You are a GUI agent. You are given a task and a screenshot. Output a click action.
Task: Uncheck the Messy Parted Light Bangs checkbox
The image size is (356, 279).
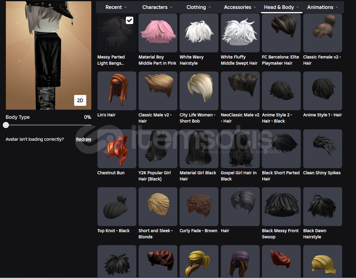[x=130, y=20]
